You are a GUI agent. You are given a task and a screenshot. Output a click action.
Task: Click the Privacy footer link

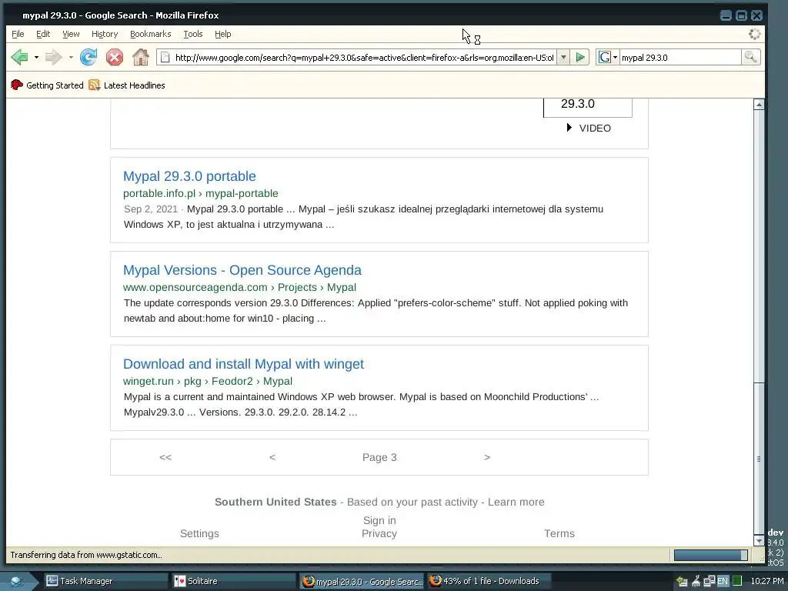pyautogui.click(x=379, y=533)
